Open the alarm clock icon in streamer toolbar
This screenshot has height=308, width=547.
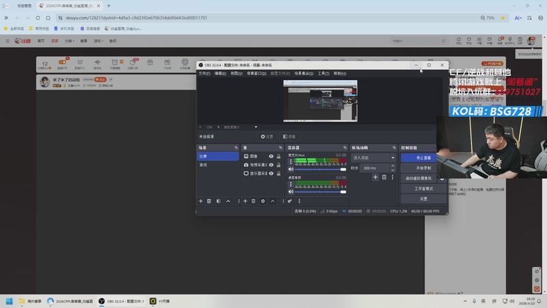tap(114, 62)
